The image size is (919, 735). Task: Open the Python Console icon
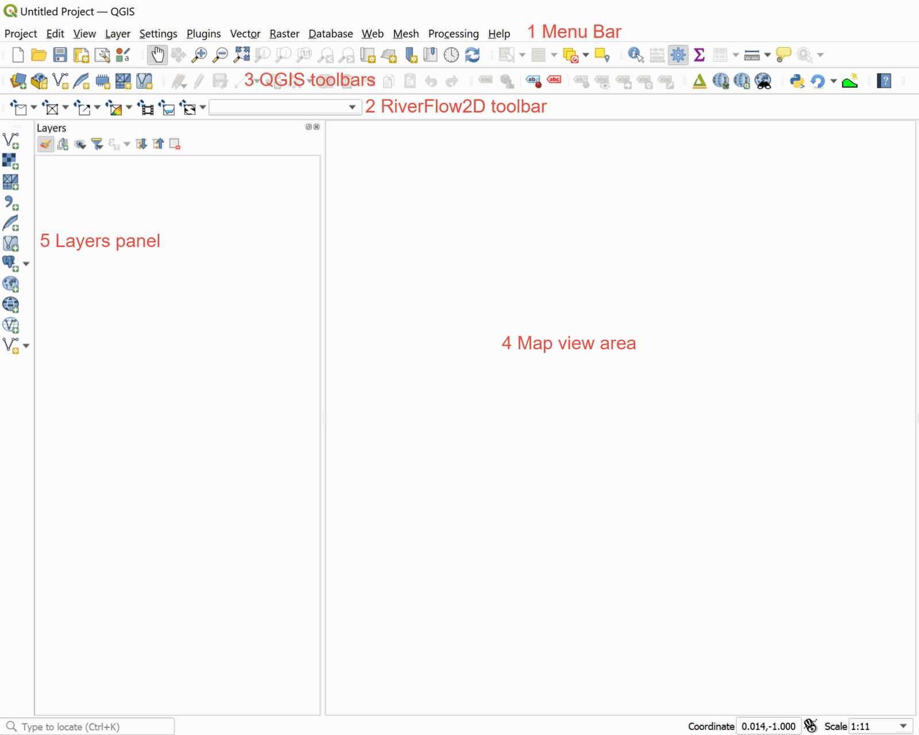[x=797, y=81]
